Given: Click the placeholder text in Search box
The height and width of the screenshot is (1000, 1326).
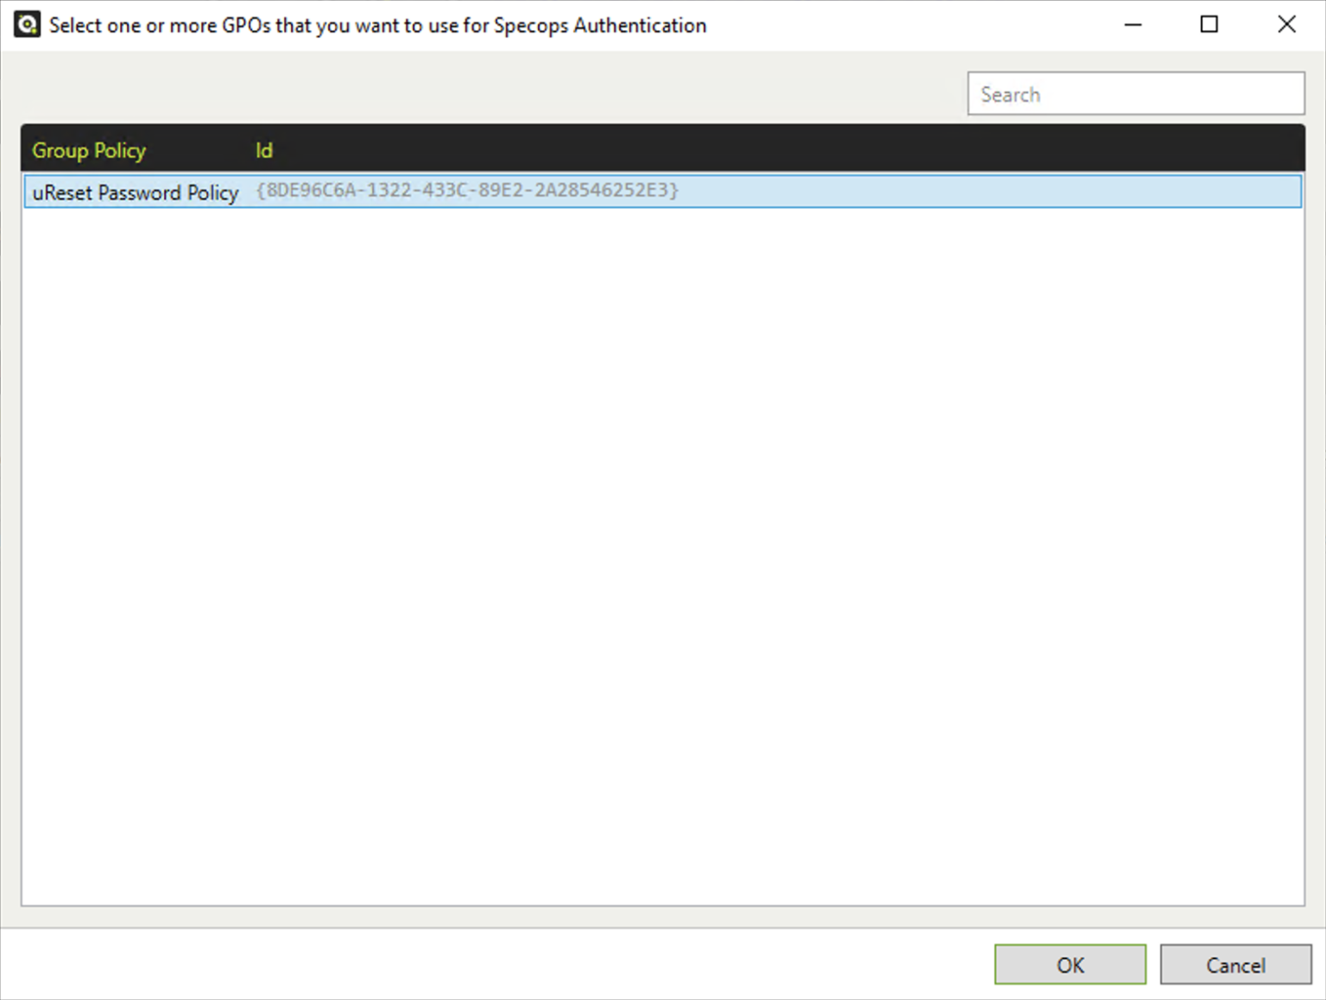Looking at the screenshot, I should (x=1010, y=93).
